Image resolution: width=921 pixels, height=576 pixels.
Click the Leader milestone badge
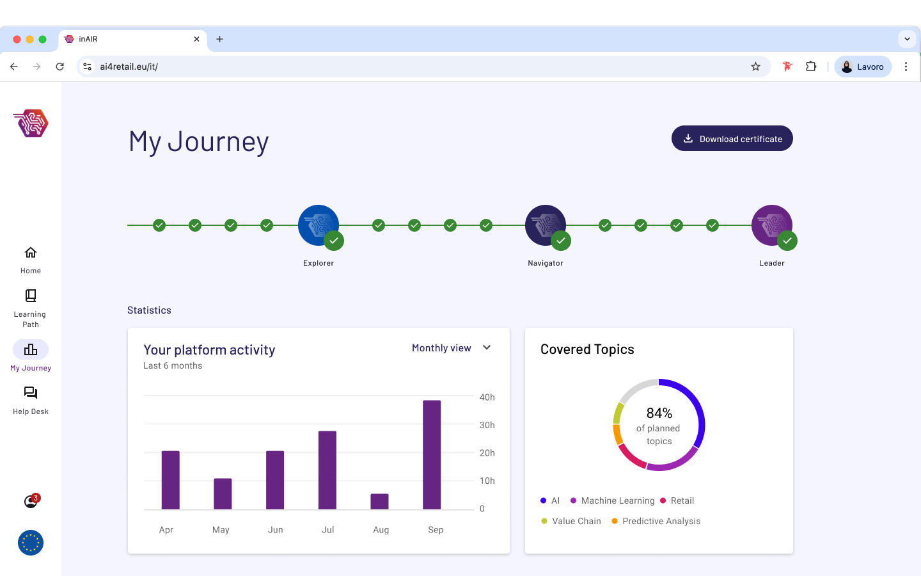tap(771, 225)
